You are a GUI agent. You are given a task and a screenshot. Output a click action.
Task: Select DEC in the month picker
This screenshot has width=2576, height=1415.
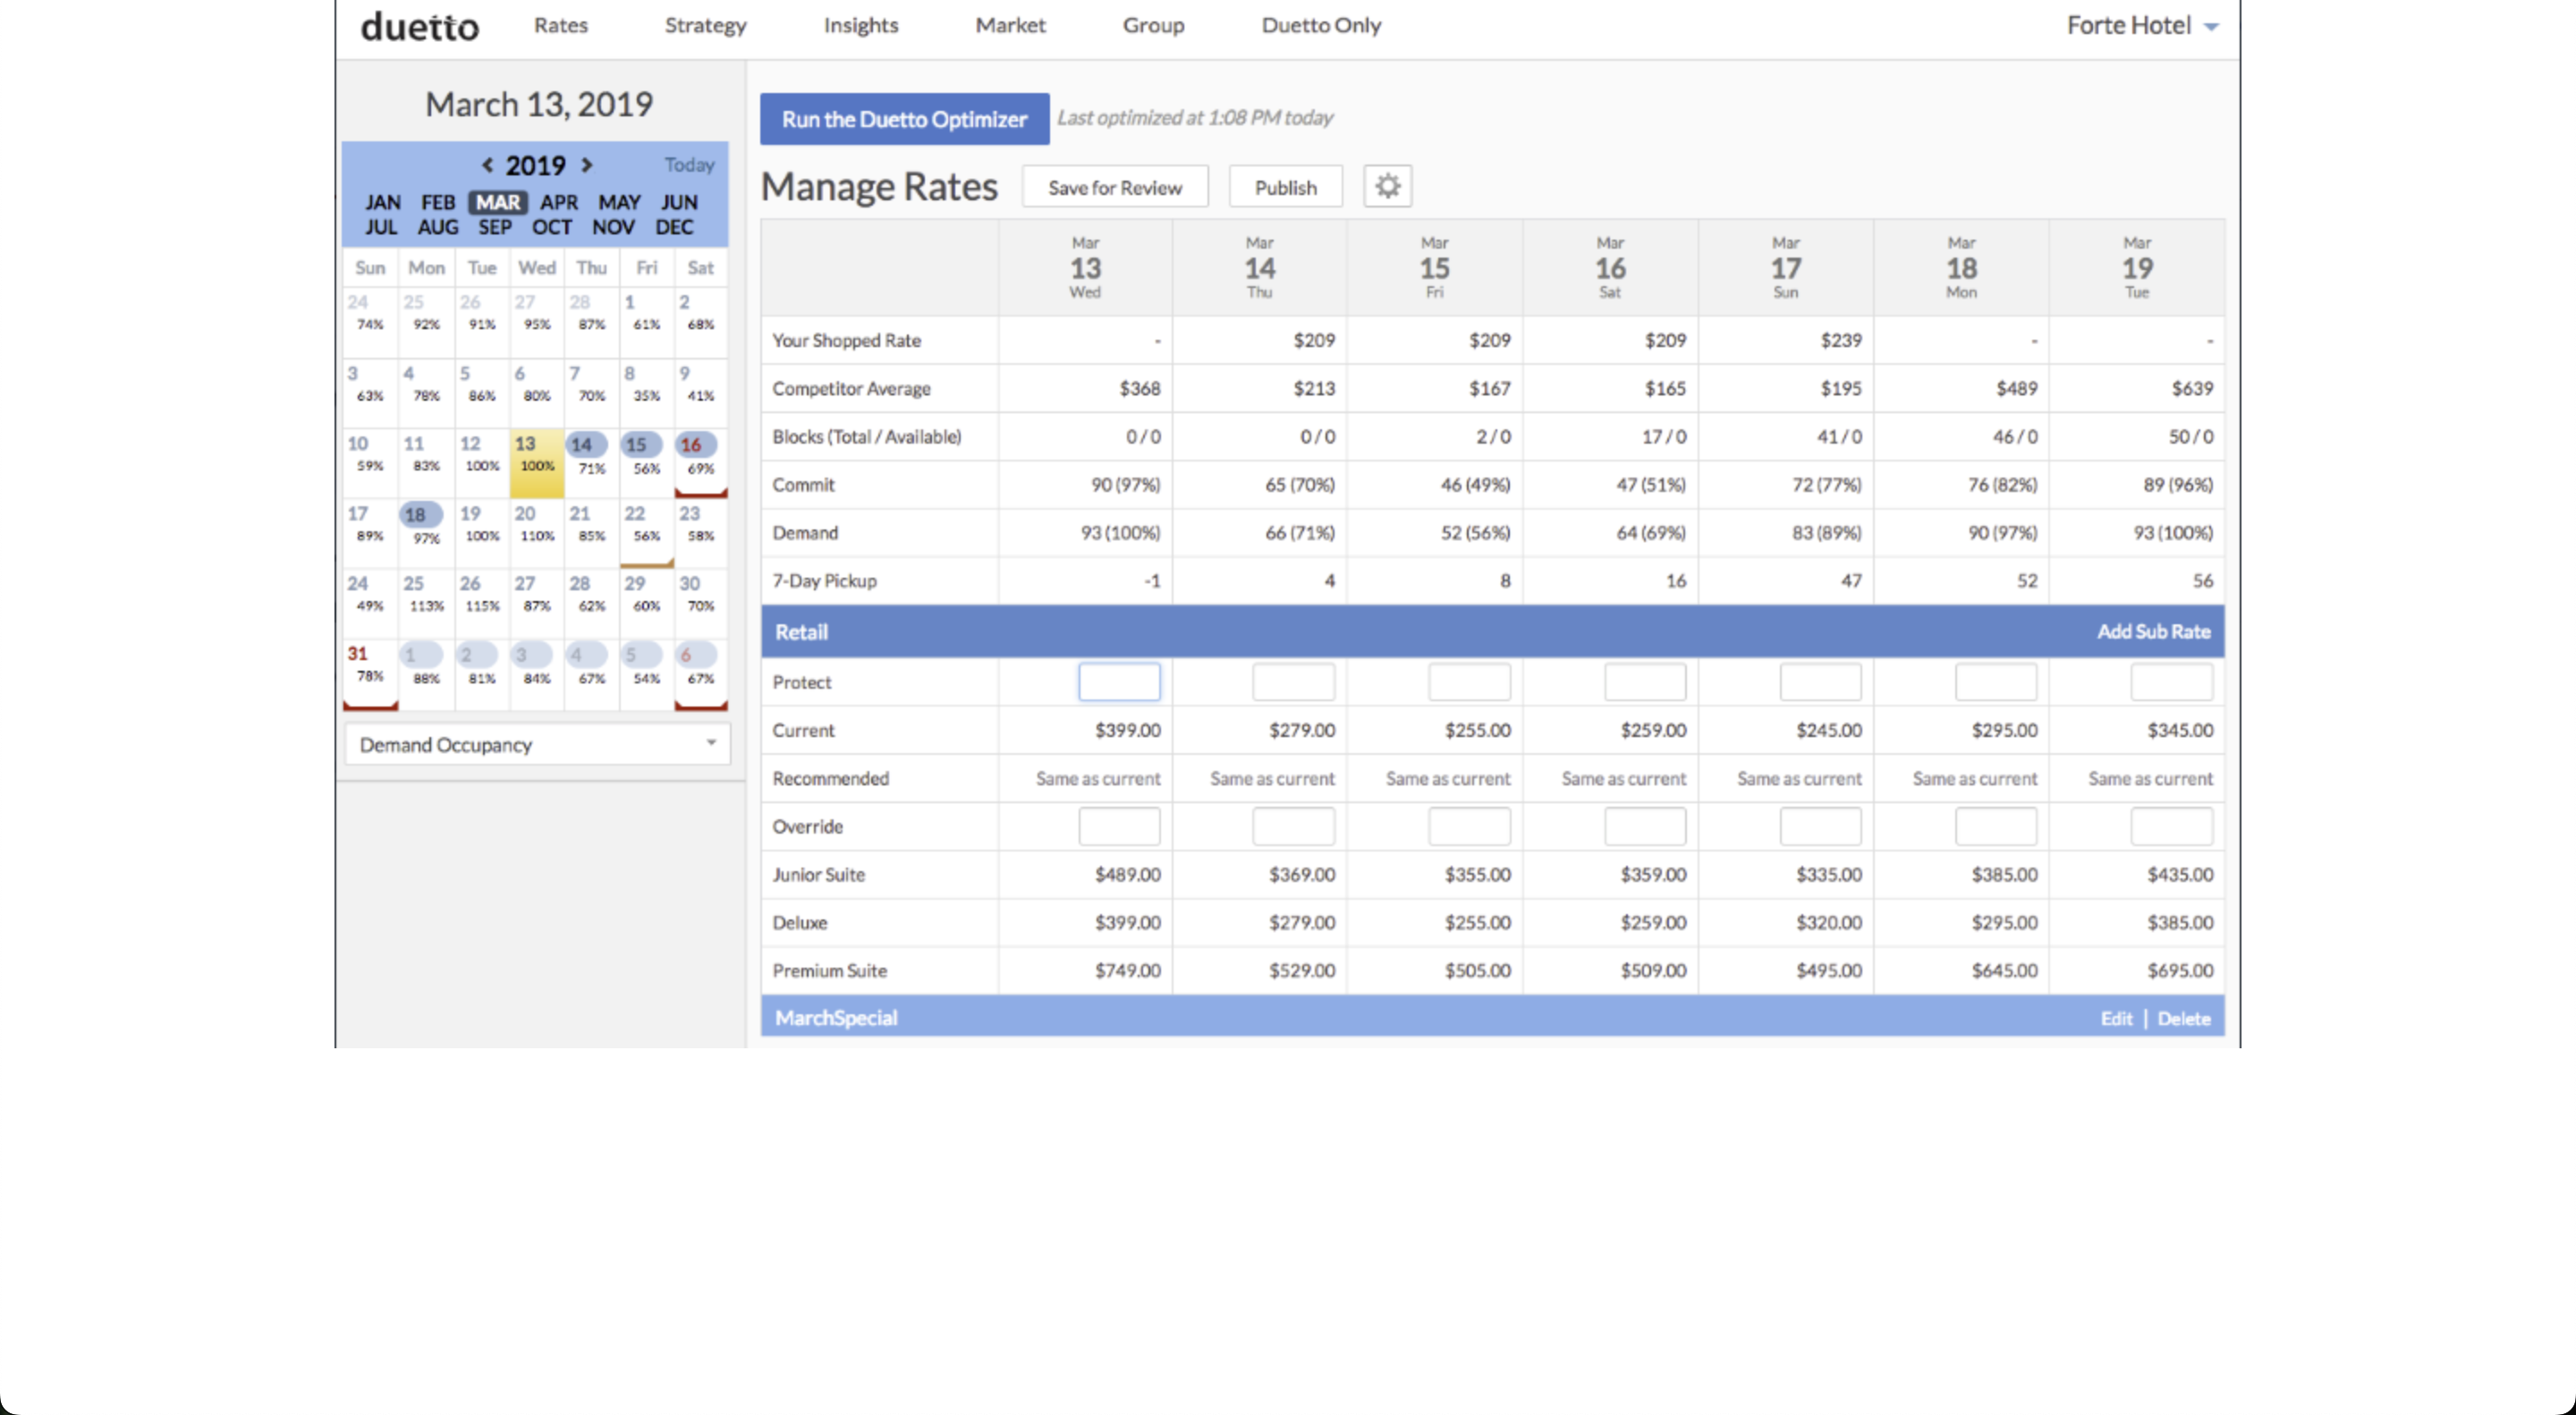coord(674,227)
